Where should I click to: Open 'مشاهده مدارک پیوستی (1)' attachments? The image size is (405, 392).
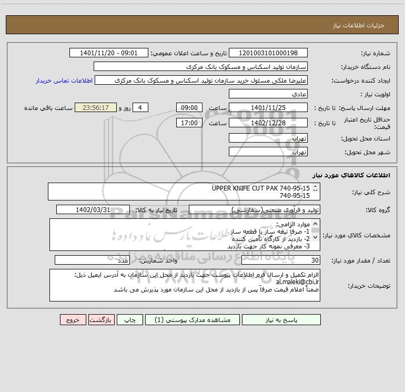click(x=193, y=319)
